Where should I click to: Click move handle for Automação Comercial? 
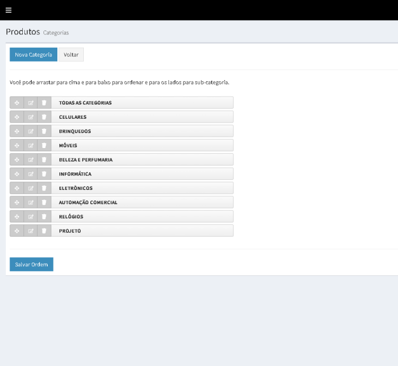(17, 203)
